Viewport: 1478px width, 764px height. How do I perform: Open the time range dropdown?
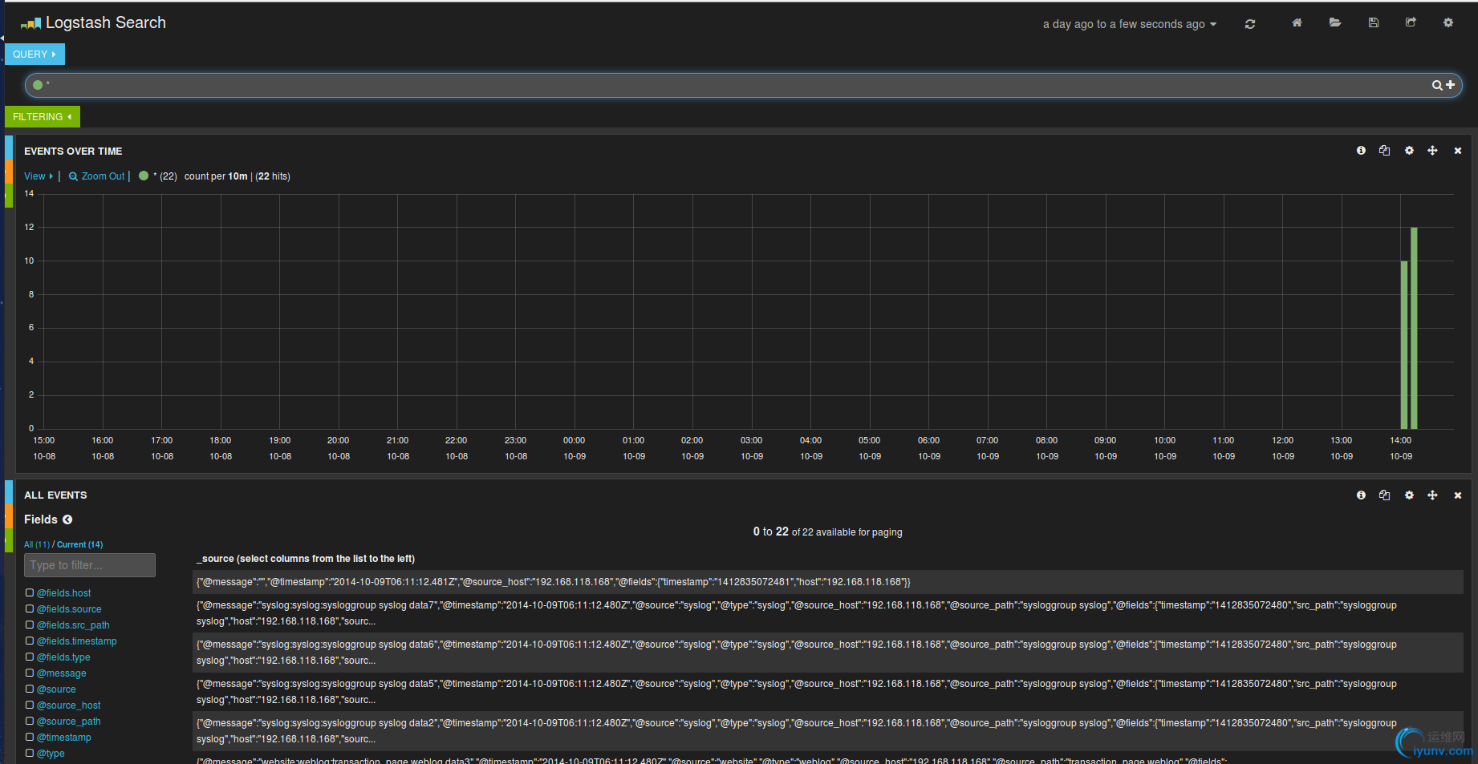click(1130, 24)
